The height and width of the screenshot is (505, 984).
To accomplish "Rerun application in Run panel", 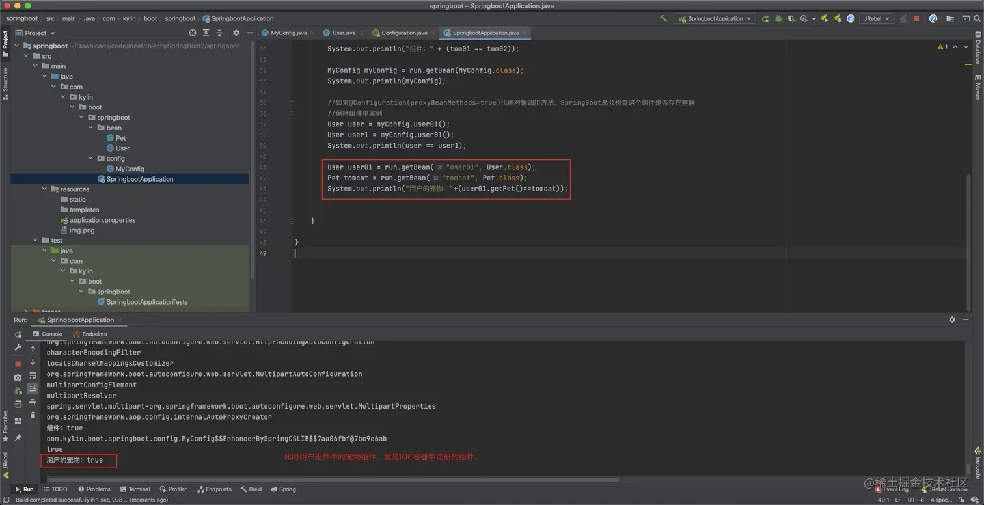I will point(18,334).
